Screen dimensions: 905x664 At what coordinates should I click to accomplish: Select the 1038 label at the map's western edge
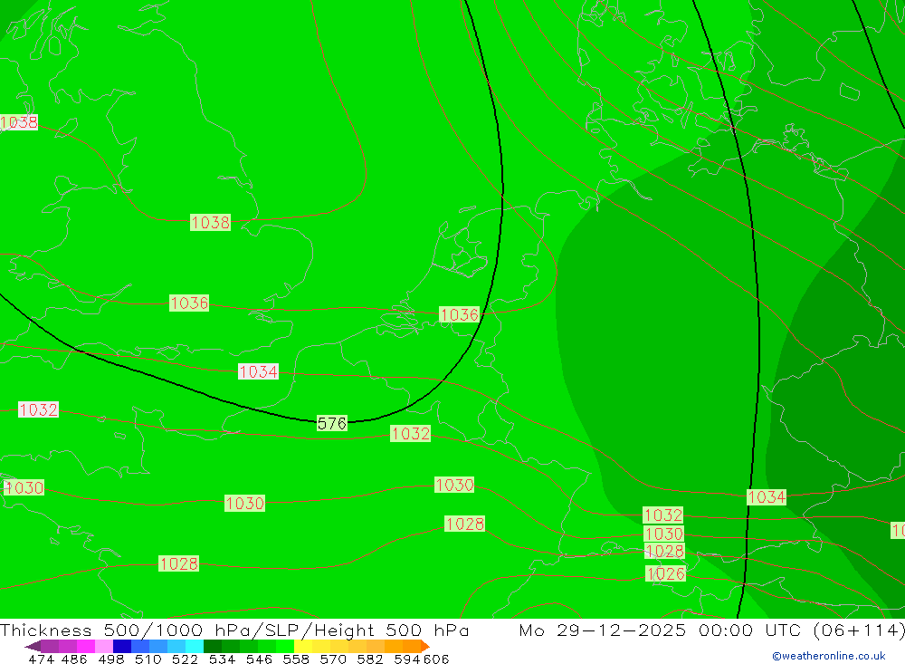click(x=18, y=122)
